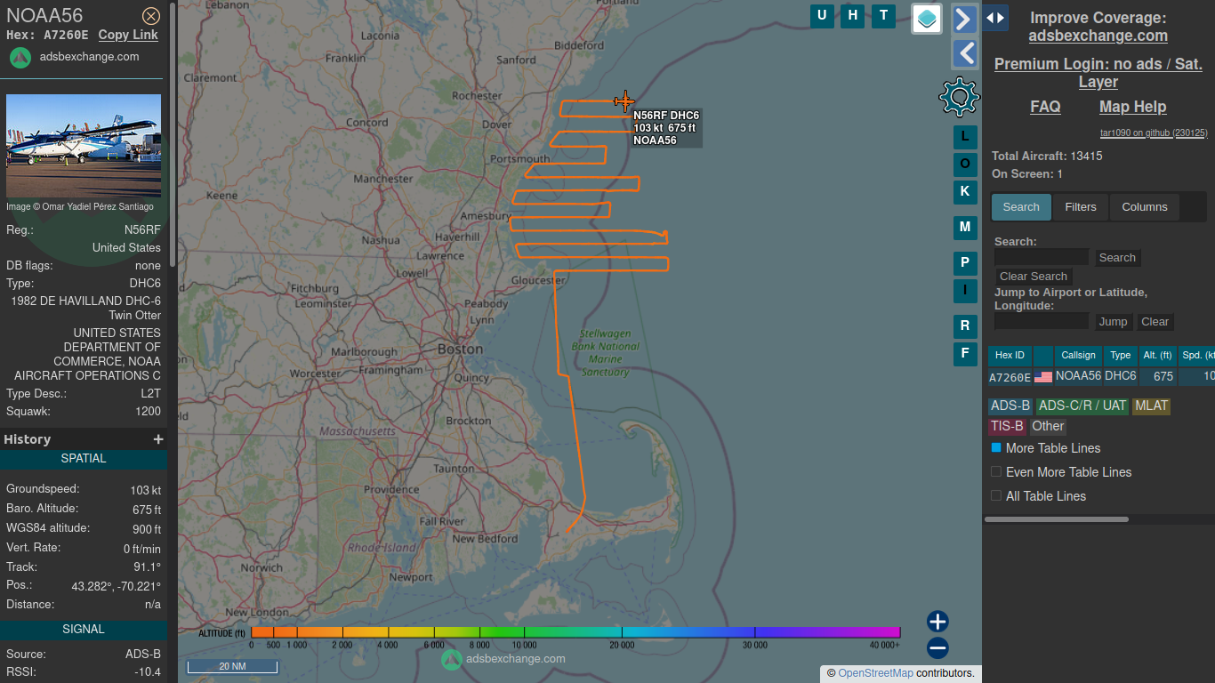Toggle the P map option button
The height and width of the screenshot is (683, 1215).
coord(965,263)
